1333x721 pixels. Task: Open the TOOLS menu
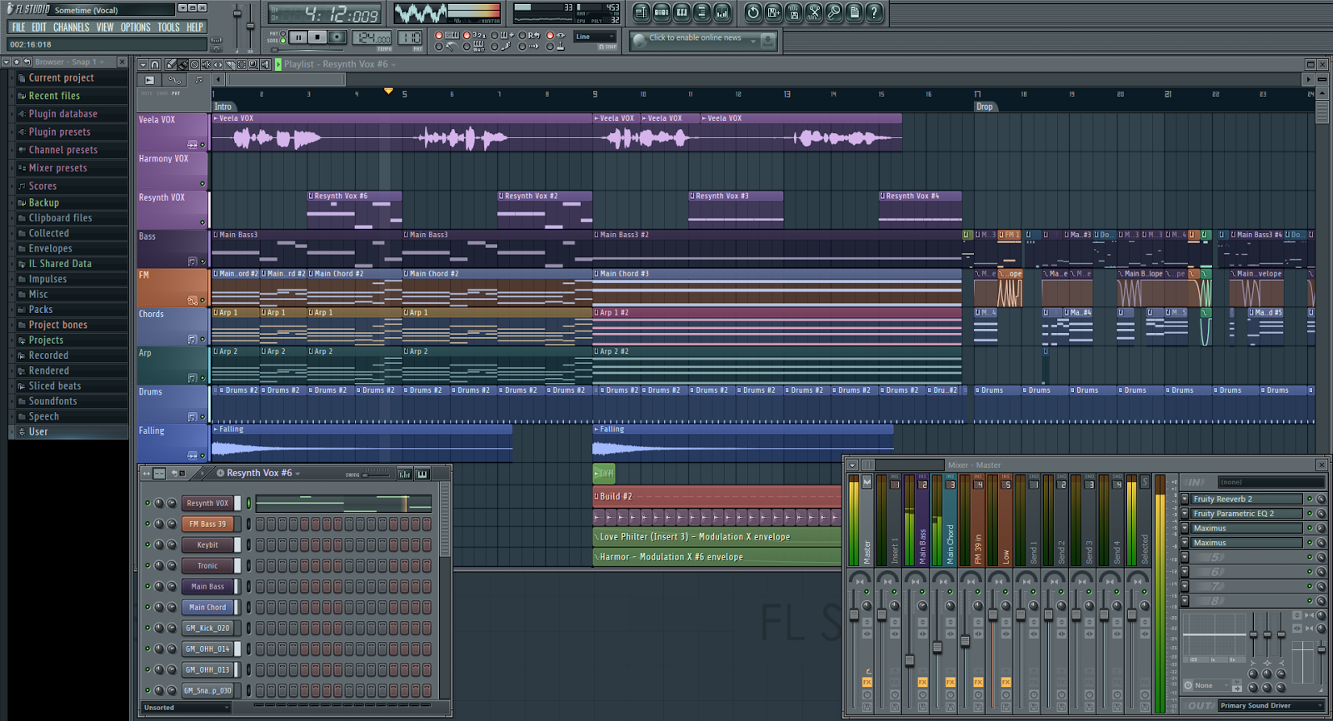169,27
